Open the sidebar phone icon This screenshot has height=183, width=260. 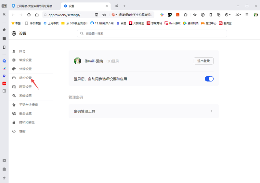[4, 47]
